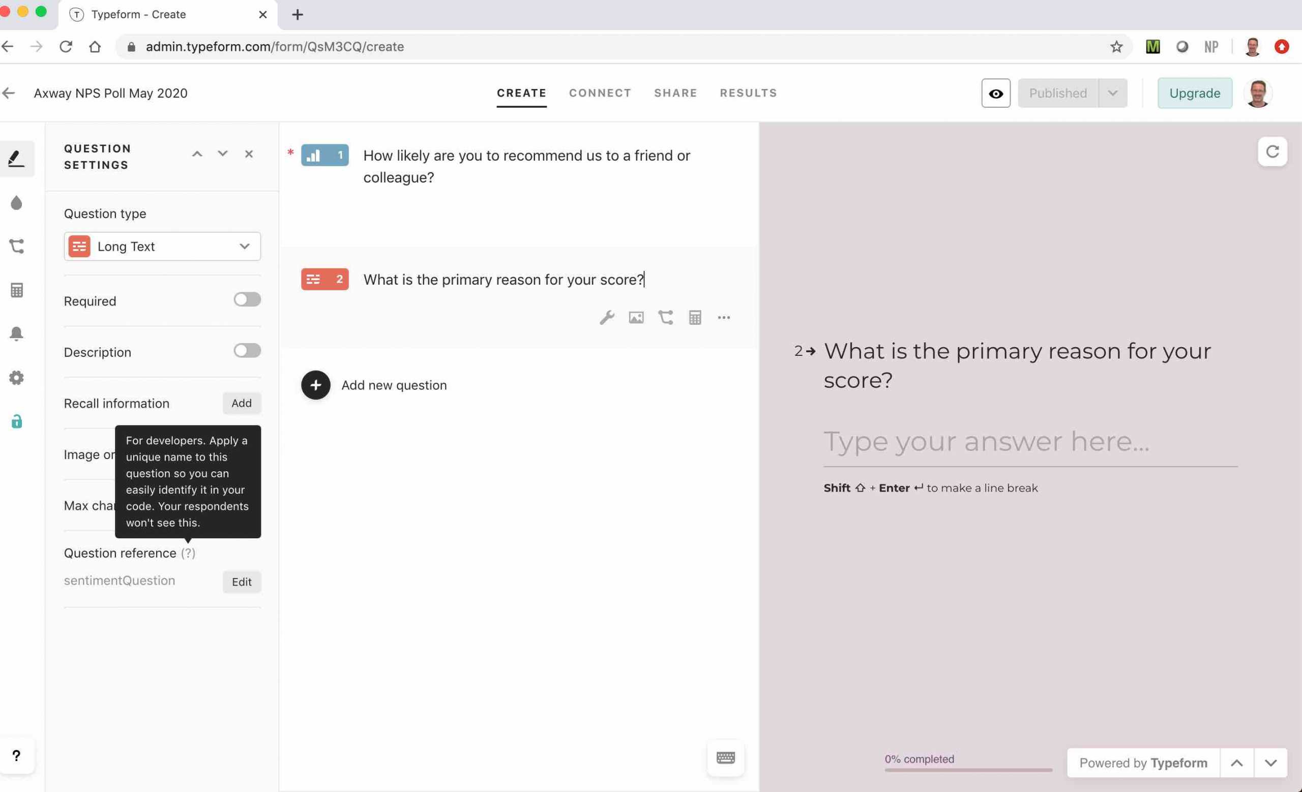Switch to the SHARE tab
The width and height of the screenshot is (1302, 792).
point(675,93)
